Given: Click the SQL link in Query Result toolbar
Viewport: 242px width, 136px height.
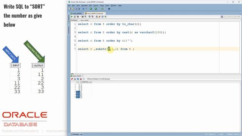Looking at the screenshot, I should (x=84, y=79).
